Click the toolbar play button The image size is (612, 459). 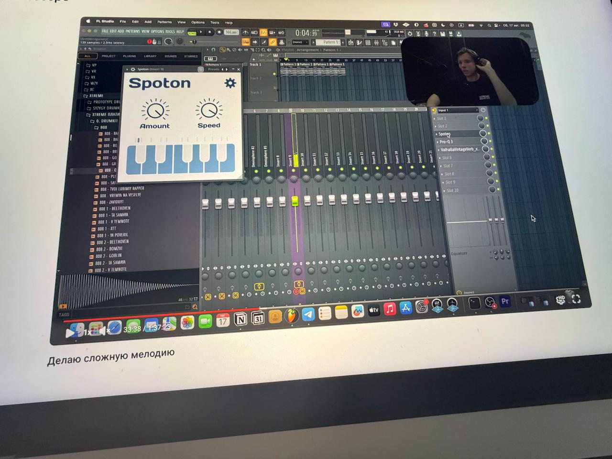click(201, 32)
